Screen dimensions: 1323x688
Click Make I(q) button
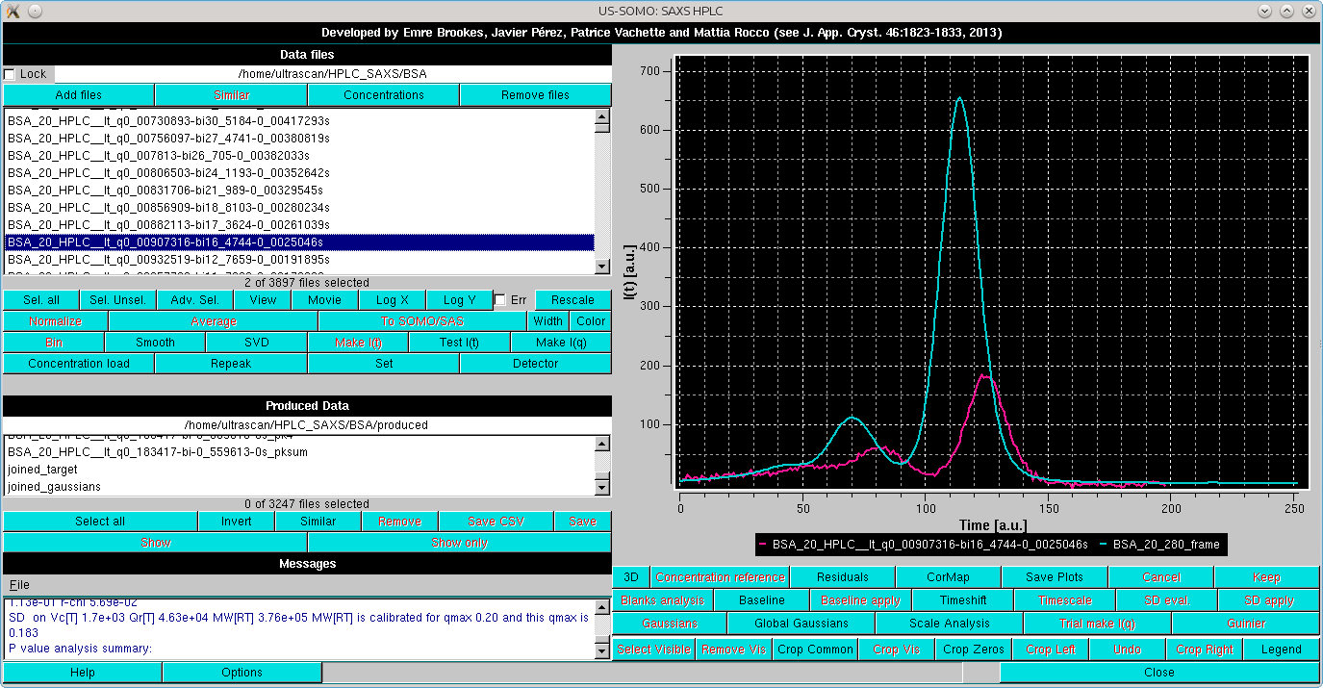(561, 343)
